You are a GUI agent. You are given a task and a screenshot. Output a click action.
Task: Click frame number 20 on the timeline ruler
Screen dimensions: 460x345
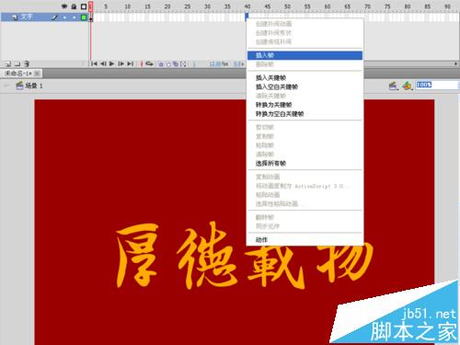pos(167,6)
